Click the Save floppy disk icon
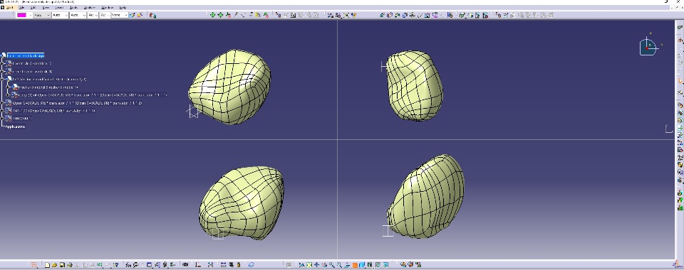This screenshot has height=270, width=684. [x=62, y=264]
